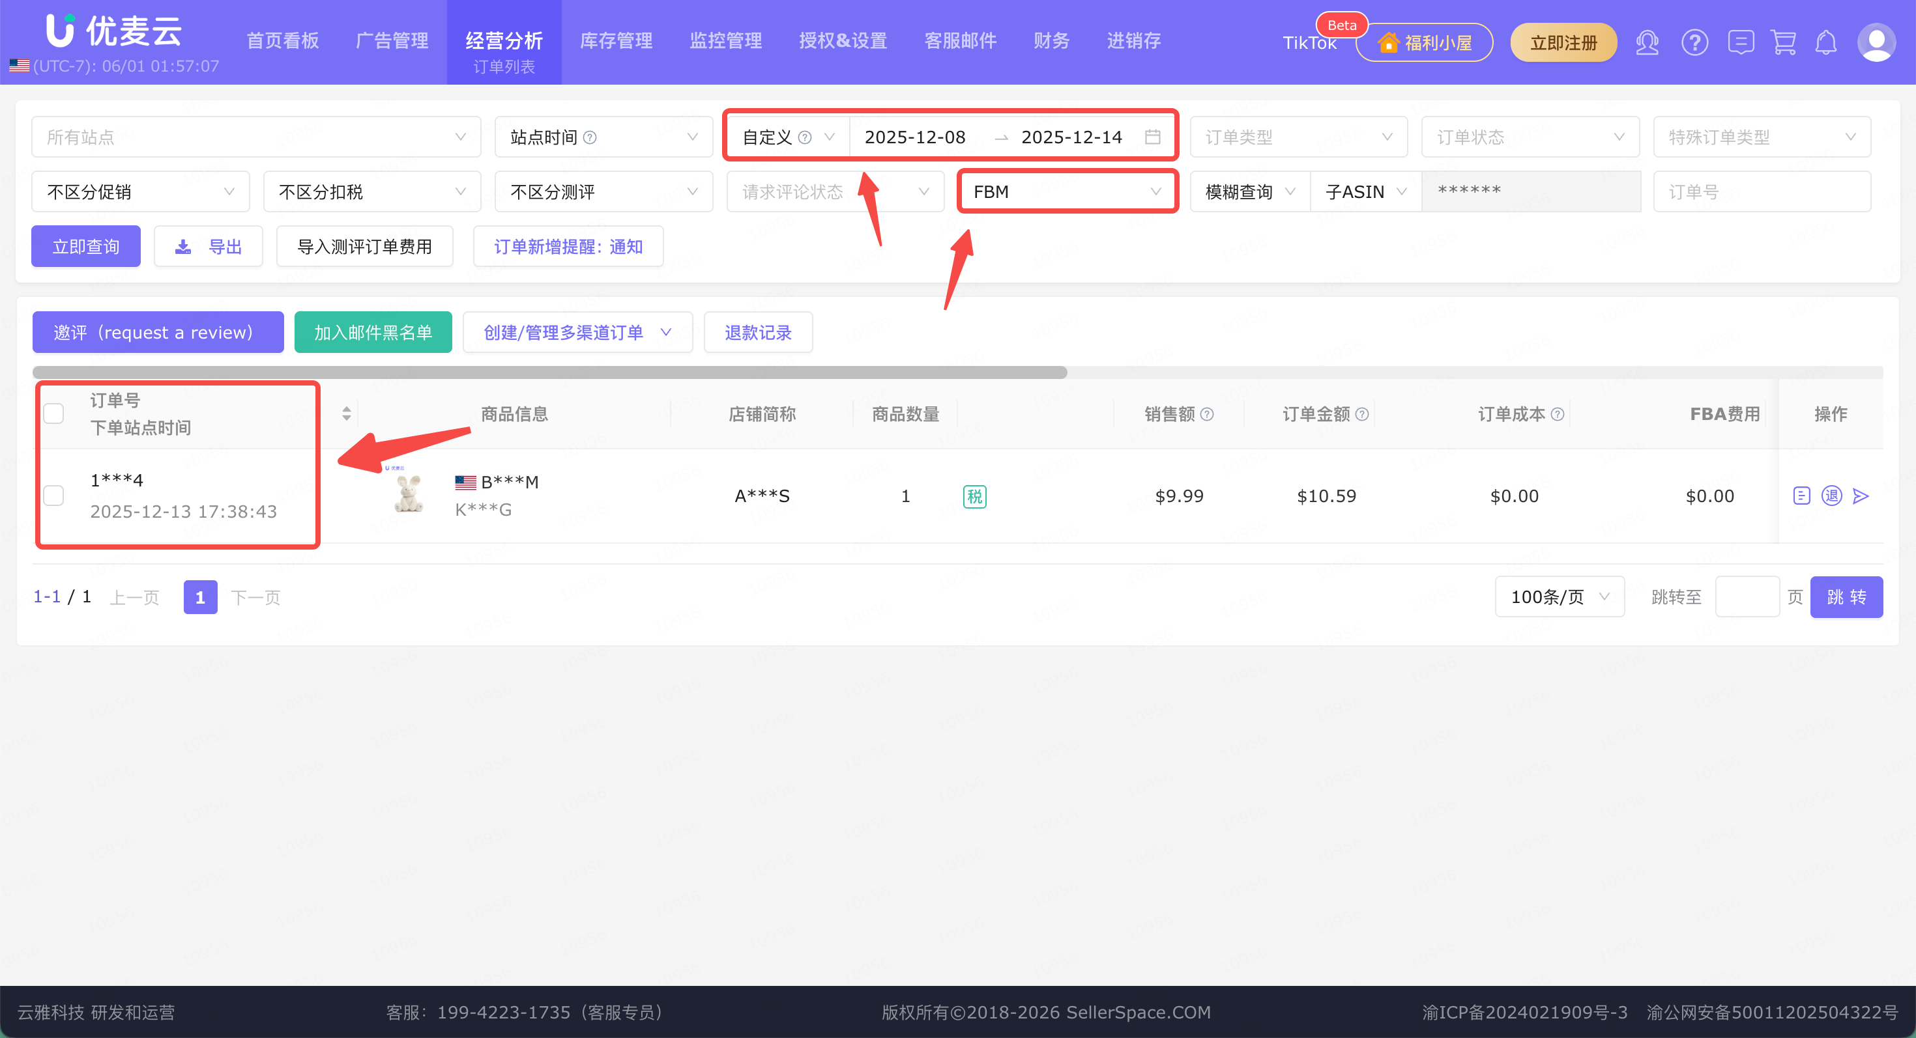
Task: Click the help icon beside 站点时间
Action: pyautogui.click(x=590, y=137)
